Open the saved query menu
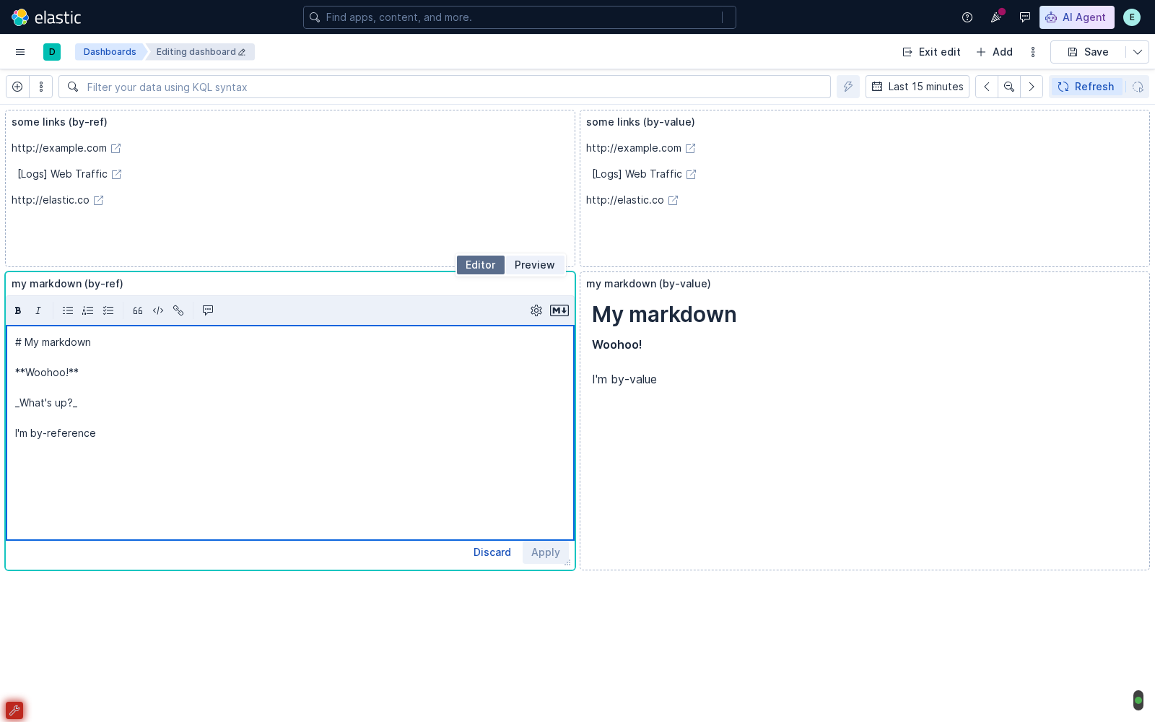Viewport: 1155px width, 722px height. click(x=41, y=87)
